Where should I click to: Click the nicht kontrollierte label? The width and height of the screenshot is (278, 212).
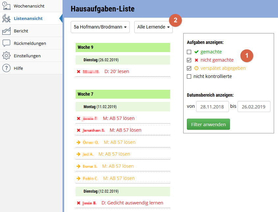[213, 76]
